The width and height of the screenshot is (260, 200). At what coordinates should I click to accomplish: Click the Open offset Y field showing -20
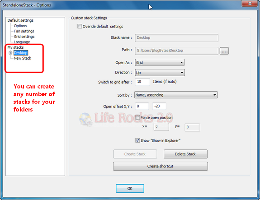click(x=159, y=106)
